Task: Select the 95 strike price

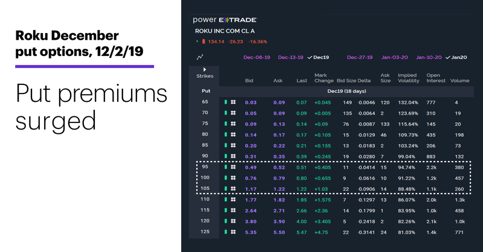Action: tap(205, 166)
